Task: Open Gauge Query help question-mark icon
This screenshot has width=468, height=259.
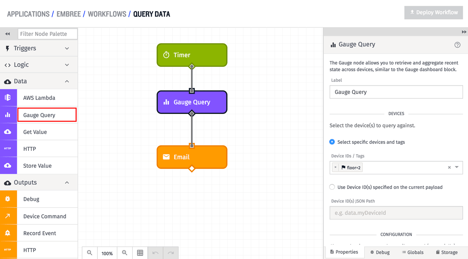Action: 457,45
